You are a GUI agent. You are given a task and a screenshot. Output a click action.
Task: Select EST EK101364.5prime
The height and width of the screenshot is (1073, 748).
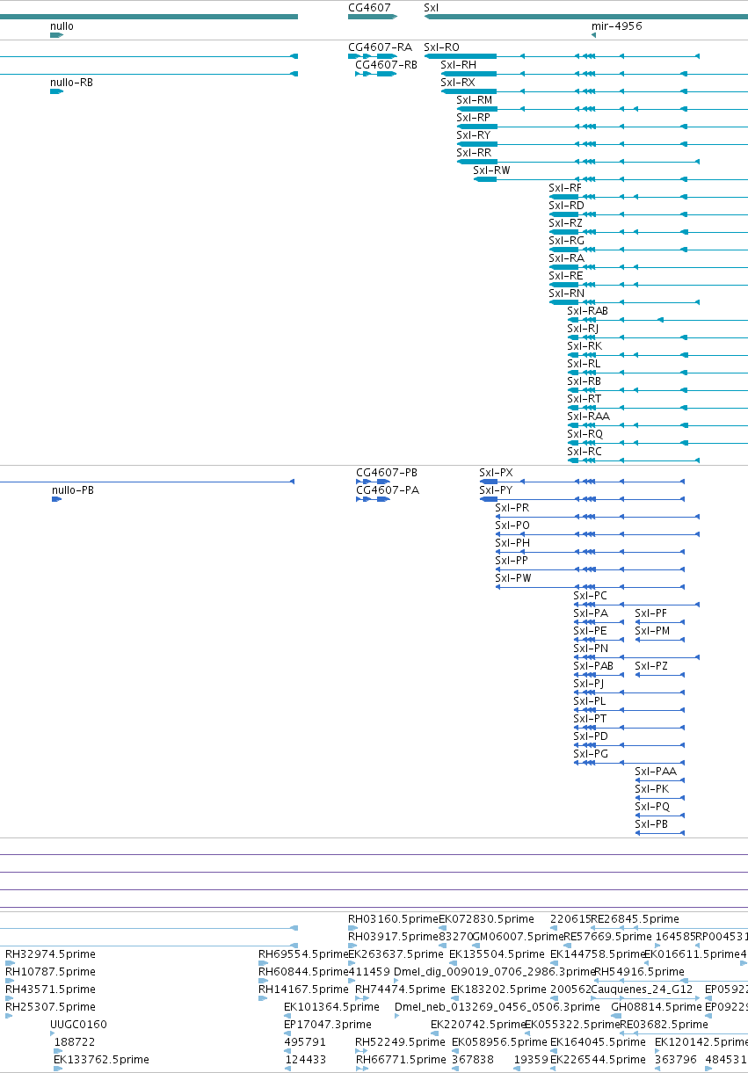click(331, 1007)
